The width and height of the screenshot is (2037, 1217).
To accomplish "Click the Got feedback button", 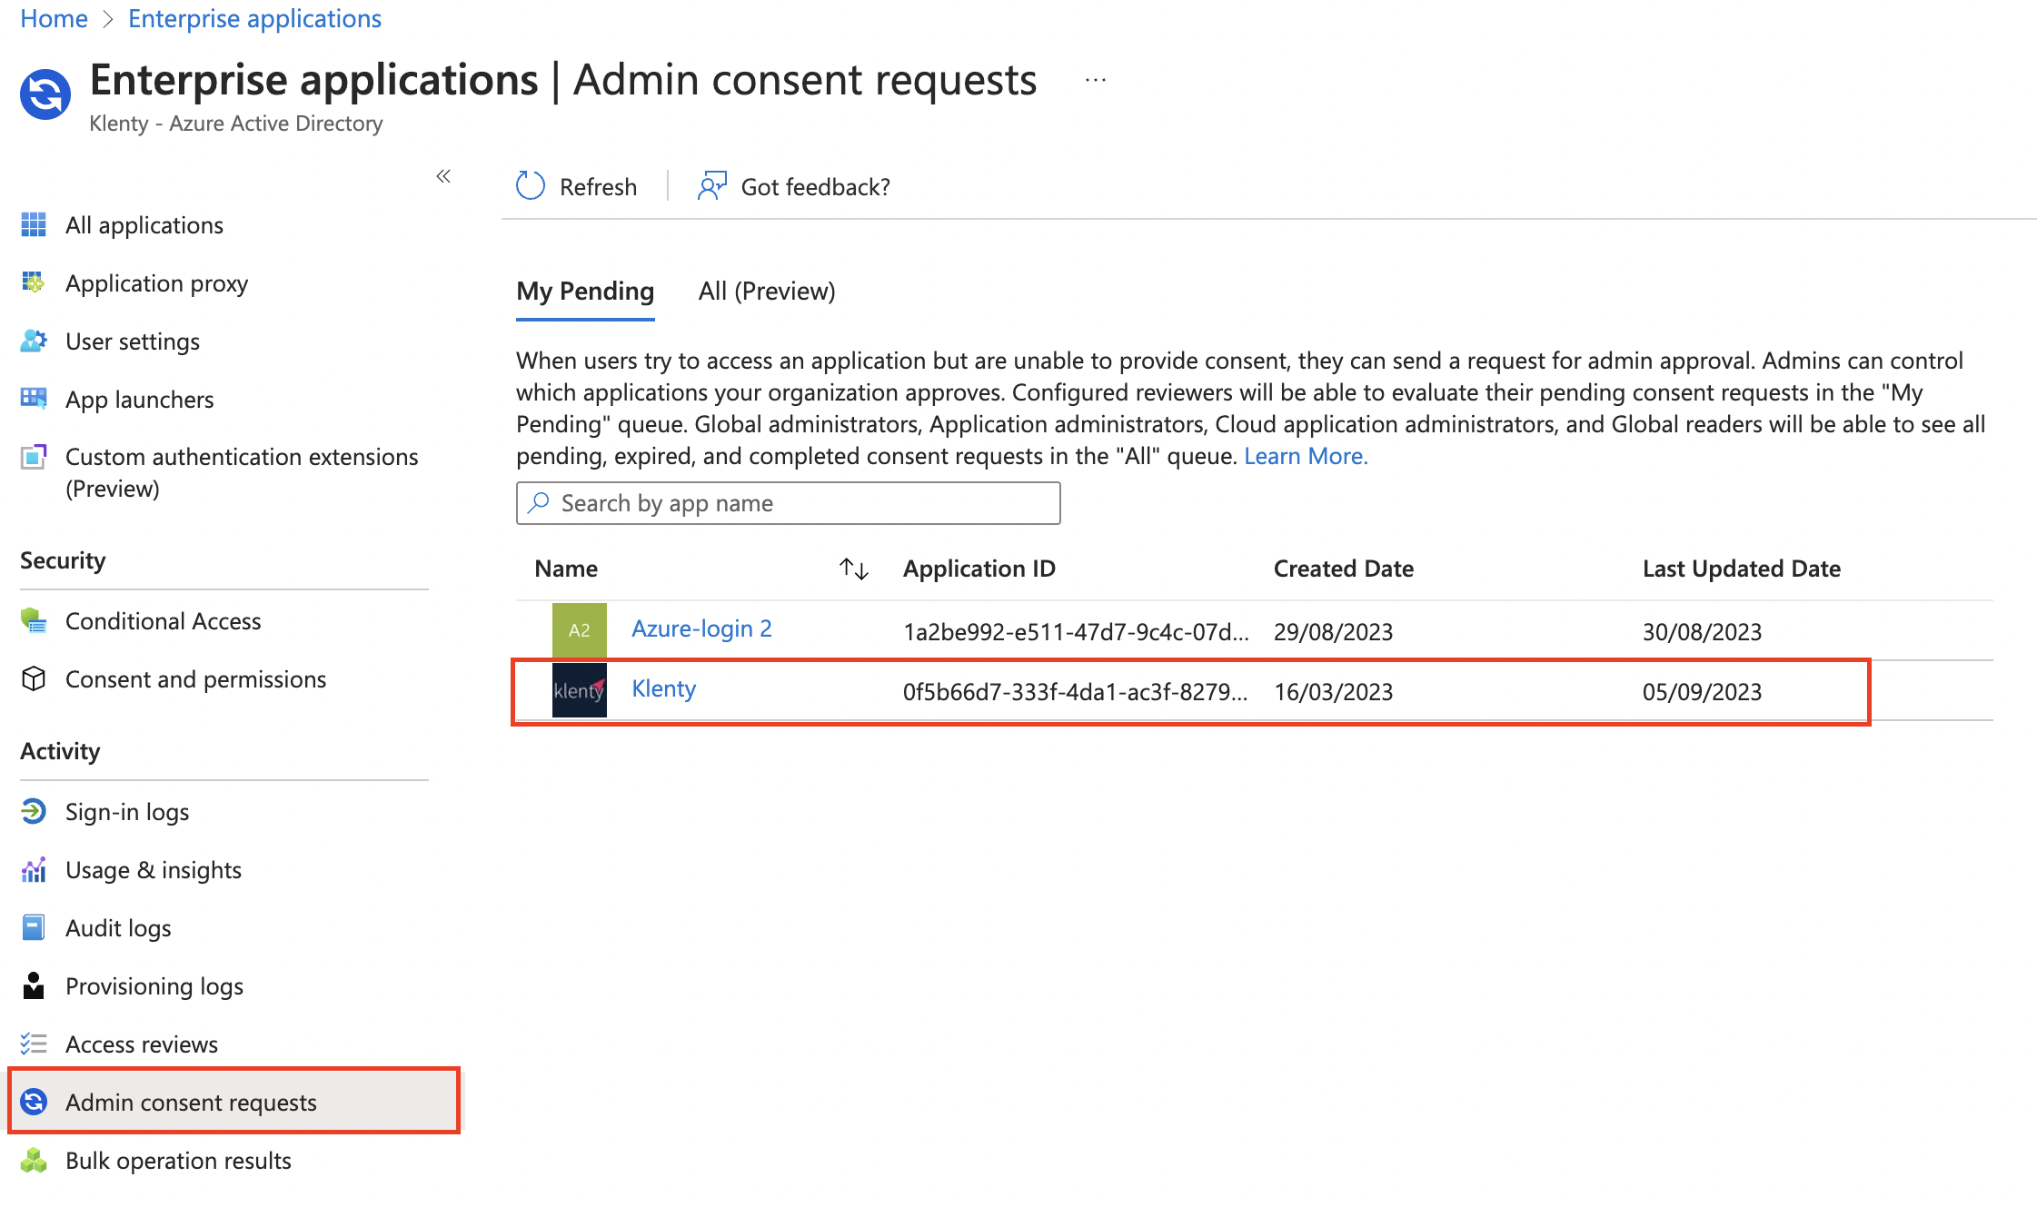I will (x=794, y=187).
